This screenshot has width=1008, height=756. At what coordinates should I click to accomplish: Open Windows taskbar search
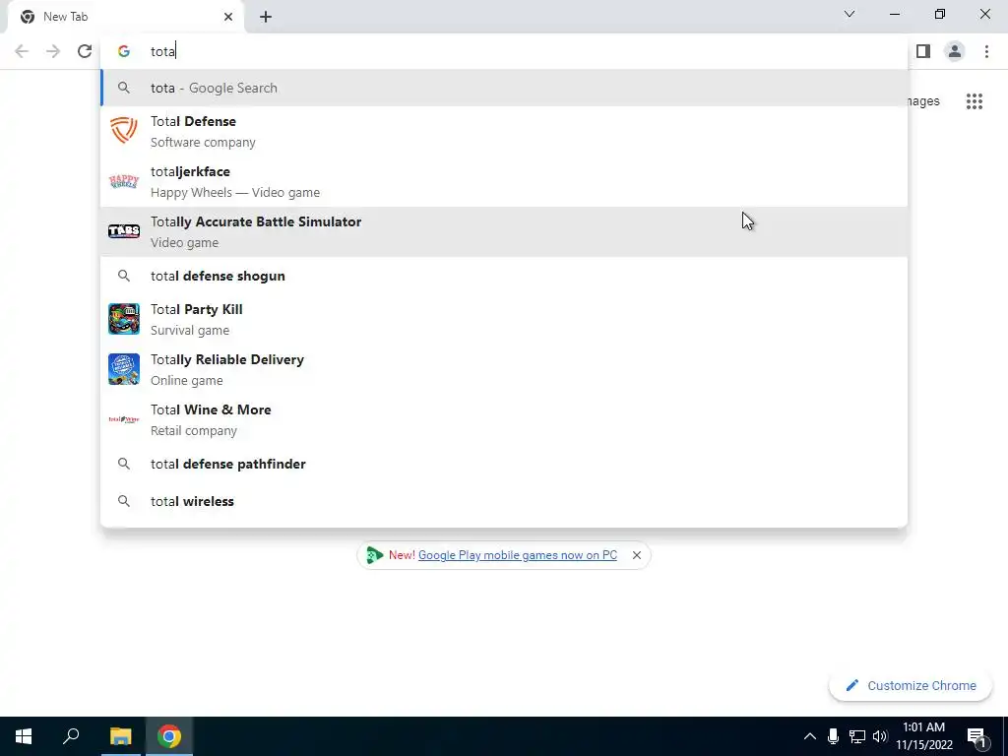click(x=71, y=736)
